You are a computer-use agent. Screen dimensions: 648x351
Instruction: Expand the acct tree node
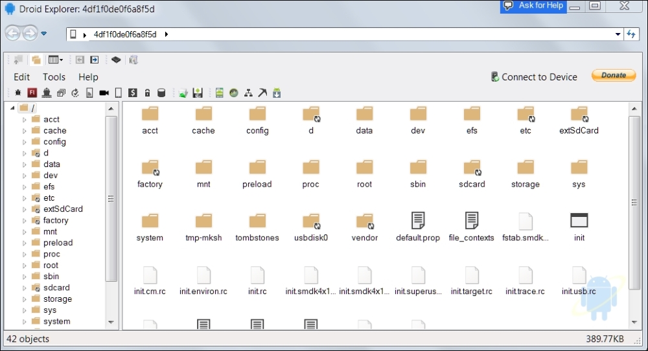pos(24,120)
